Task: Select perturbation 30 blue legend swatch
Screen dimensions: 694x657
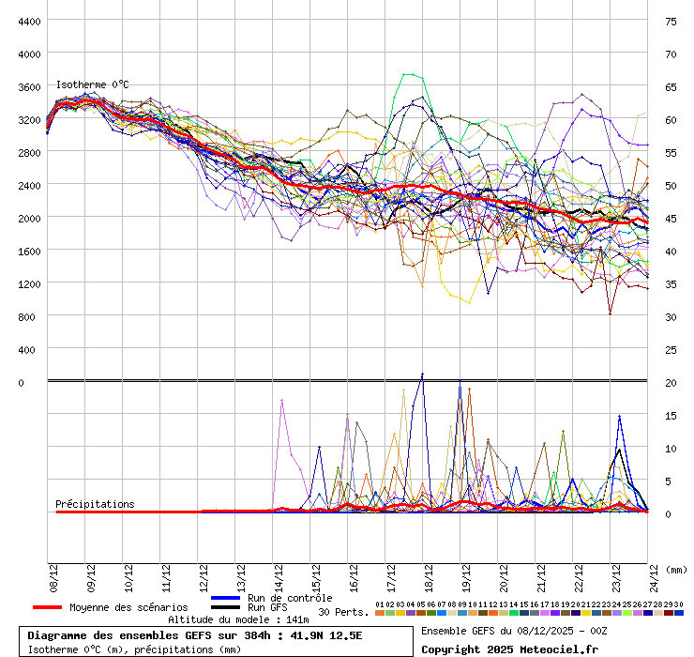Action: (678, 613)
